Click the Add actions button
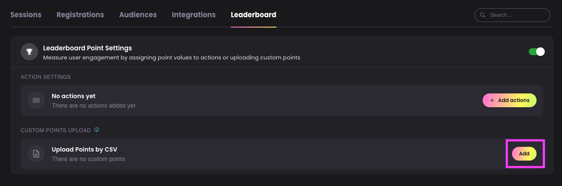 tap(509, 100)
